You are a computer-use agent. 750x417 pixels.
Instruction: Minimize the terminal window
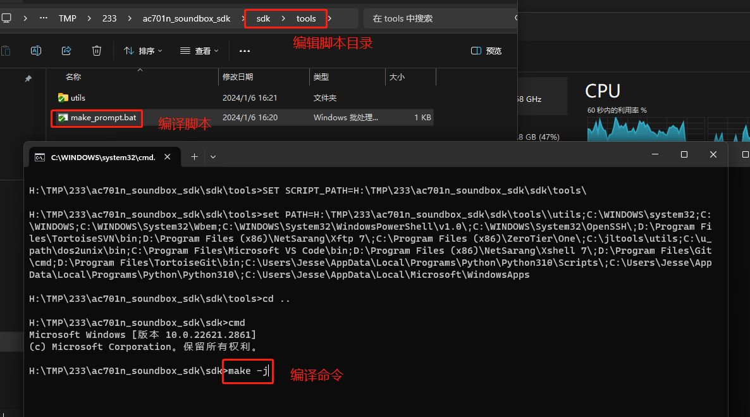pos(655,154)
